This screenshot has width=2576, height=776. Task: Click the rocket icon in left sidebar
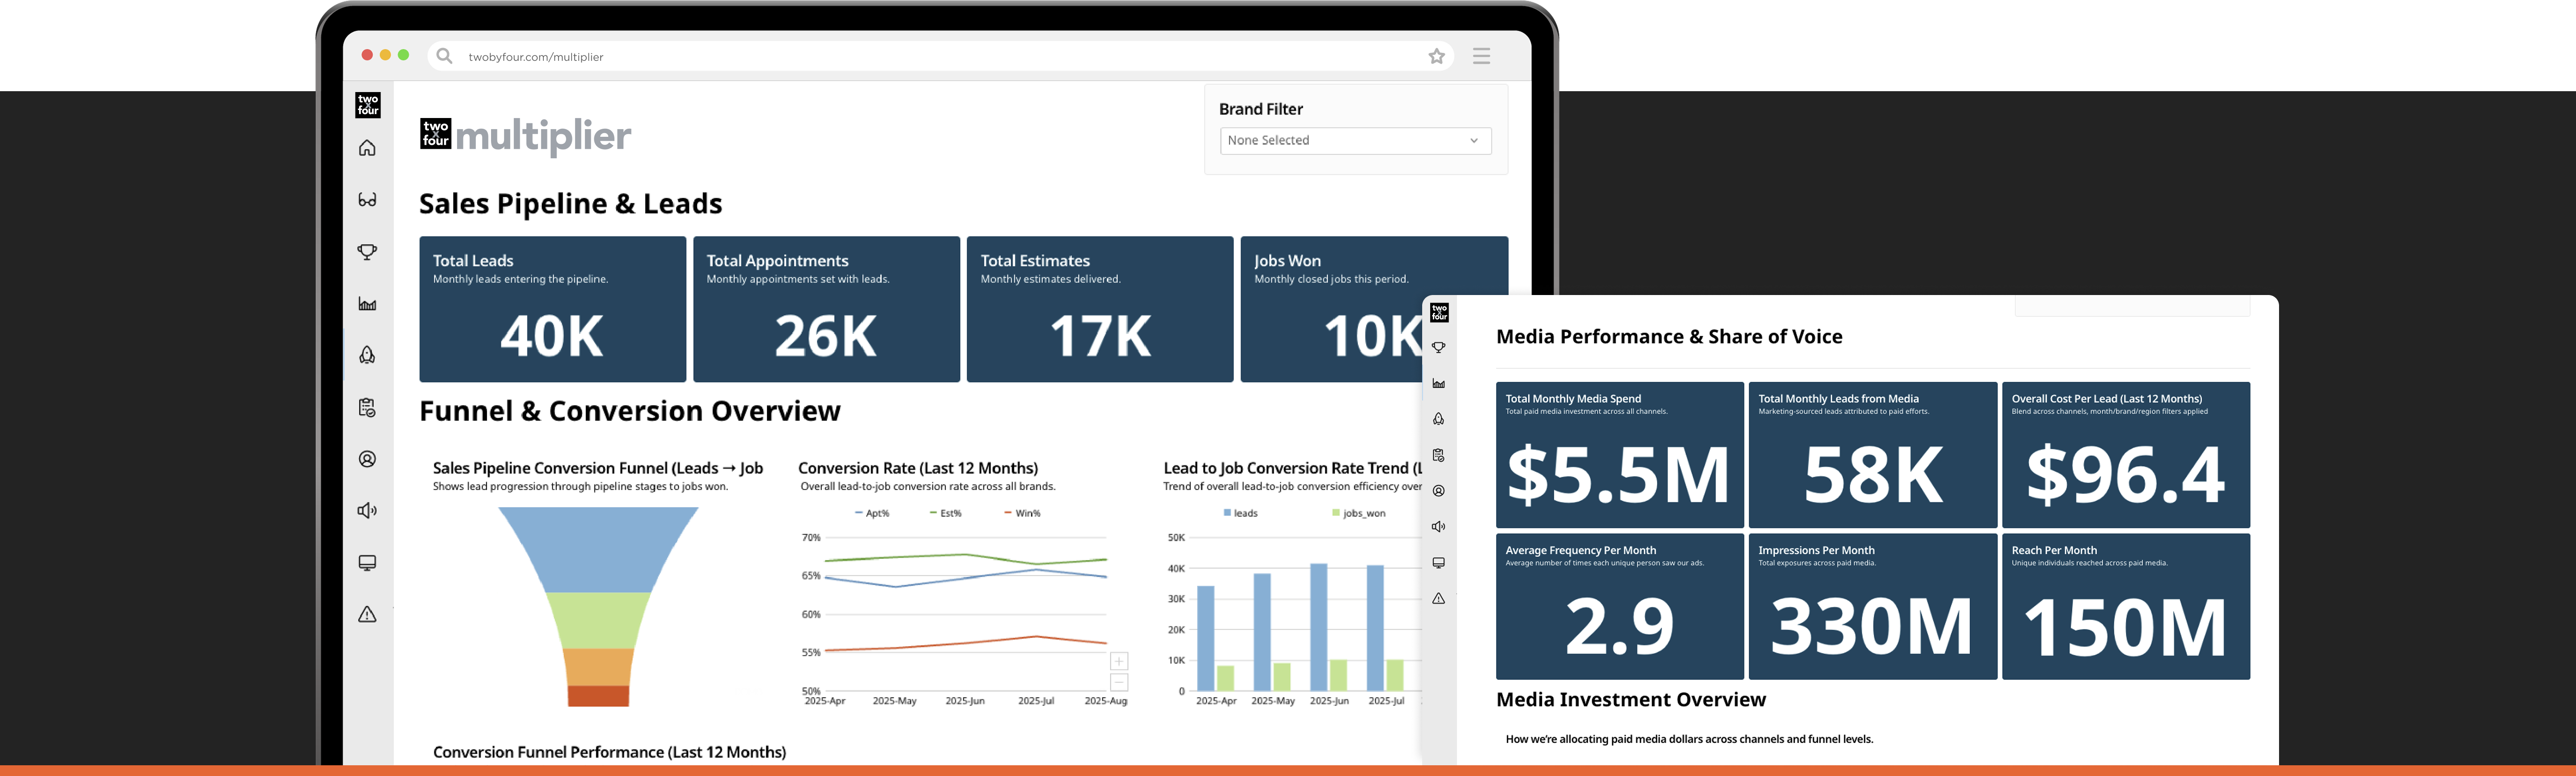point(367,355)
